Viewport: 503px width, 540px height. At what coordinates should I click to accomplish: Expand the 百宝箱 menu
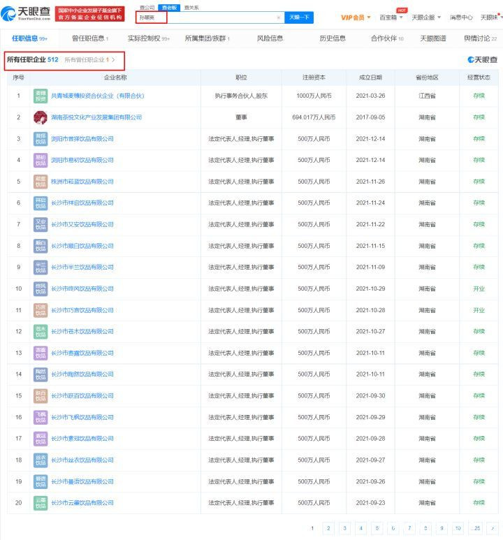point(391,17)
